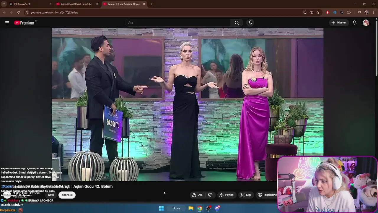This screenshot has width=378, height=213.
Task: Open the Windows Start menu
Action: click(x=161, y=208)
